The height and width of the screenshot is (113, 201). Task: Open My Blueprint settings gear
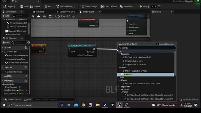(29, 42)
